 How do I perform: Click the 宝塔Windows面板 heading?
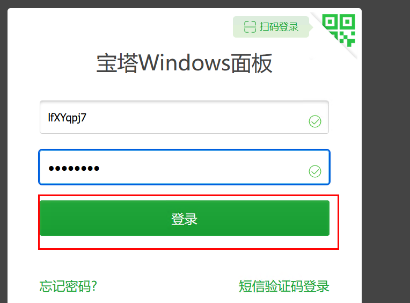coord(185,63)
